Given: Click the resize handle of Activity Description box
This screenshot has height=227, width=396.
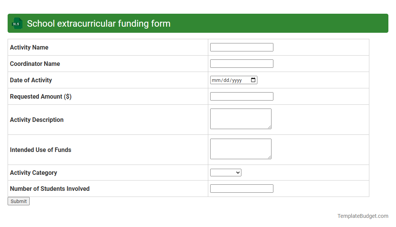Looking at the screenshot, I should tap(270, 128).
